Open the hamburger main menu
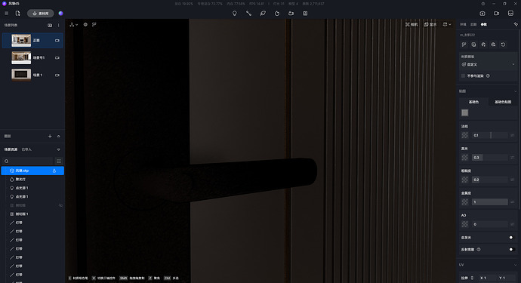This screenshot has width=521, height=283. pos(6,14)
